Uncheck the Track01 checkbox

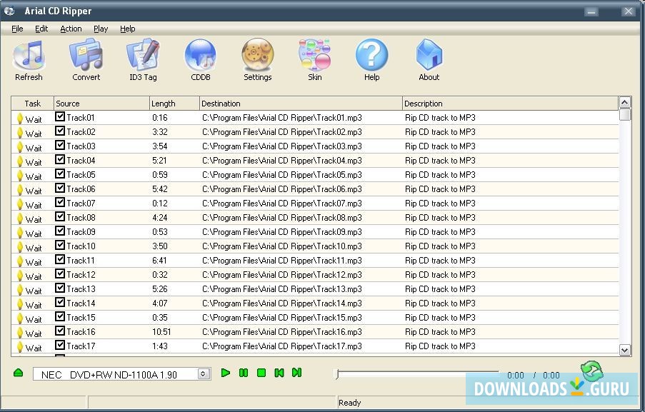coord(60,117)
